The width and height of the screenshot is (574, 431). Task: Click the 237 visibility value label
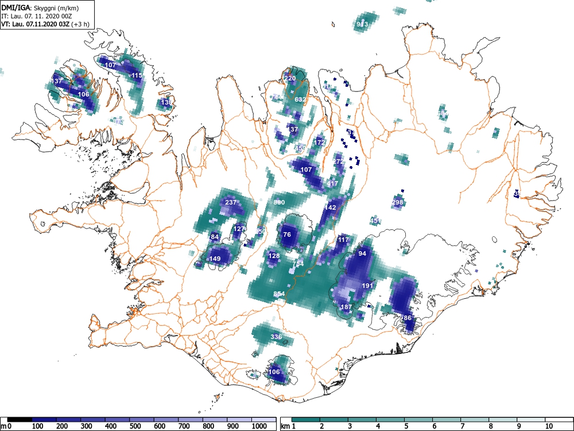pos(231,202)
